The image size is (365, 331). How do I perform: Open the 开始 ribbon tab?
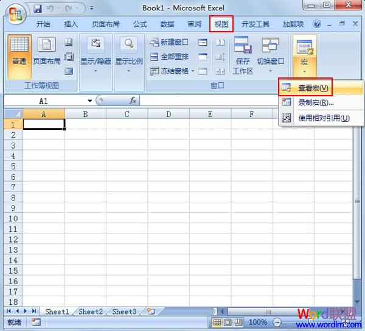(x=43, y=24)
